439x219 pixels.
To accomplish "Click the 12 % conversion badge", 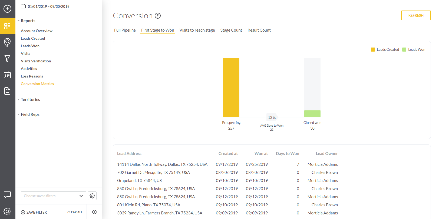I will point(272,117).
